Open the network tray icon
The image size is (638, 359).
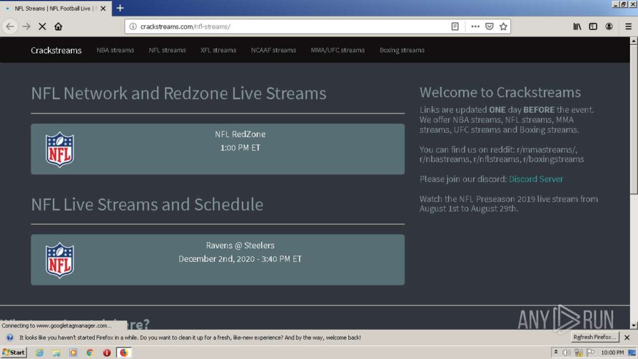[578, 353]
